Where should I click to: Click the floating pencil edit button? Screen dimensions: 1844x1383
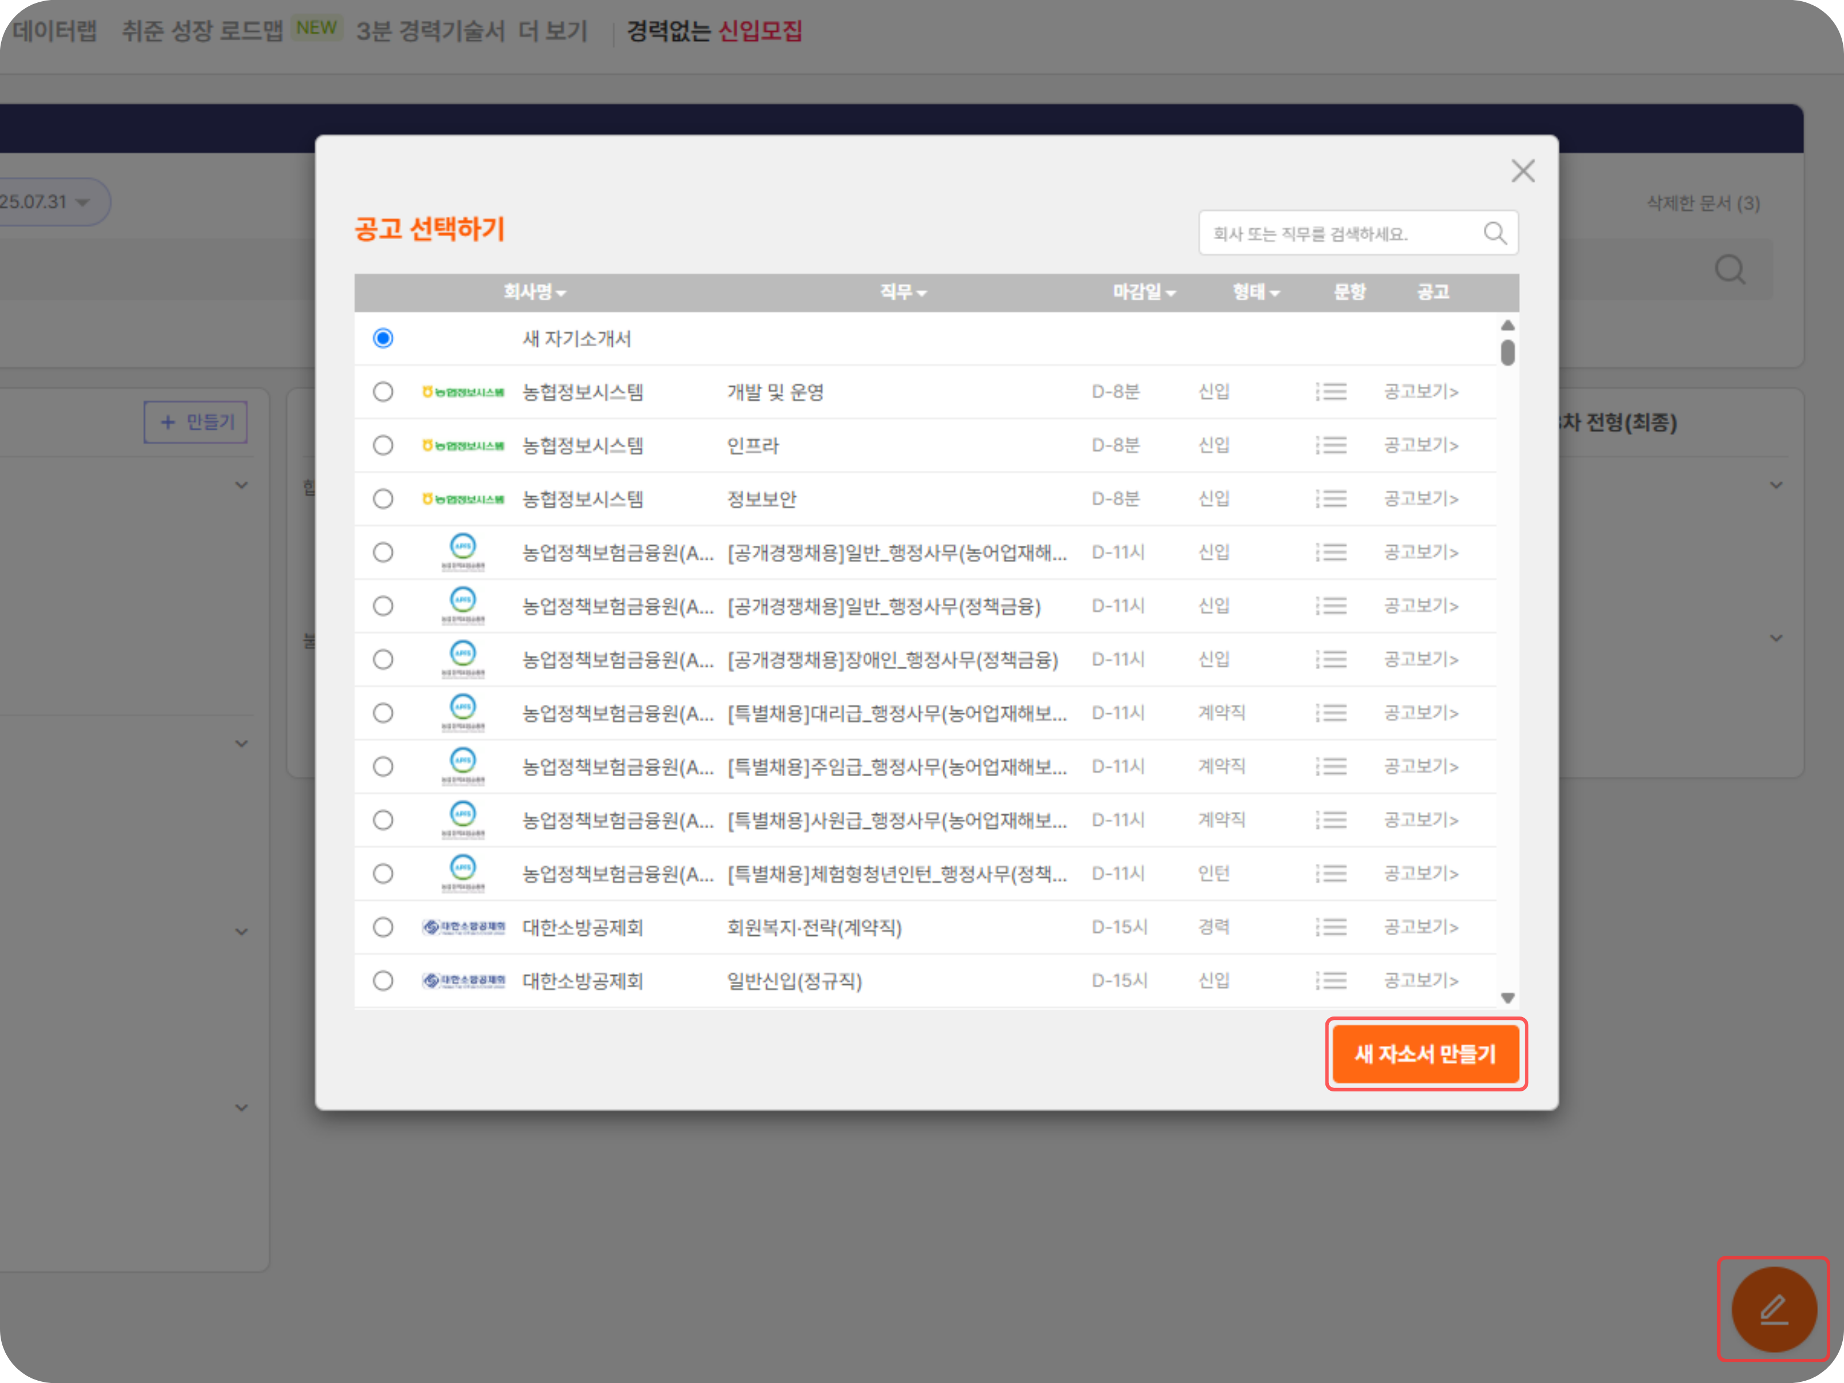pos(1774,1310)
